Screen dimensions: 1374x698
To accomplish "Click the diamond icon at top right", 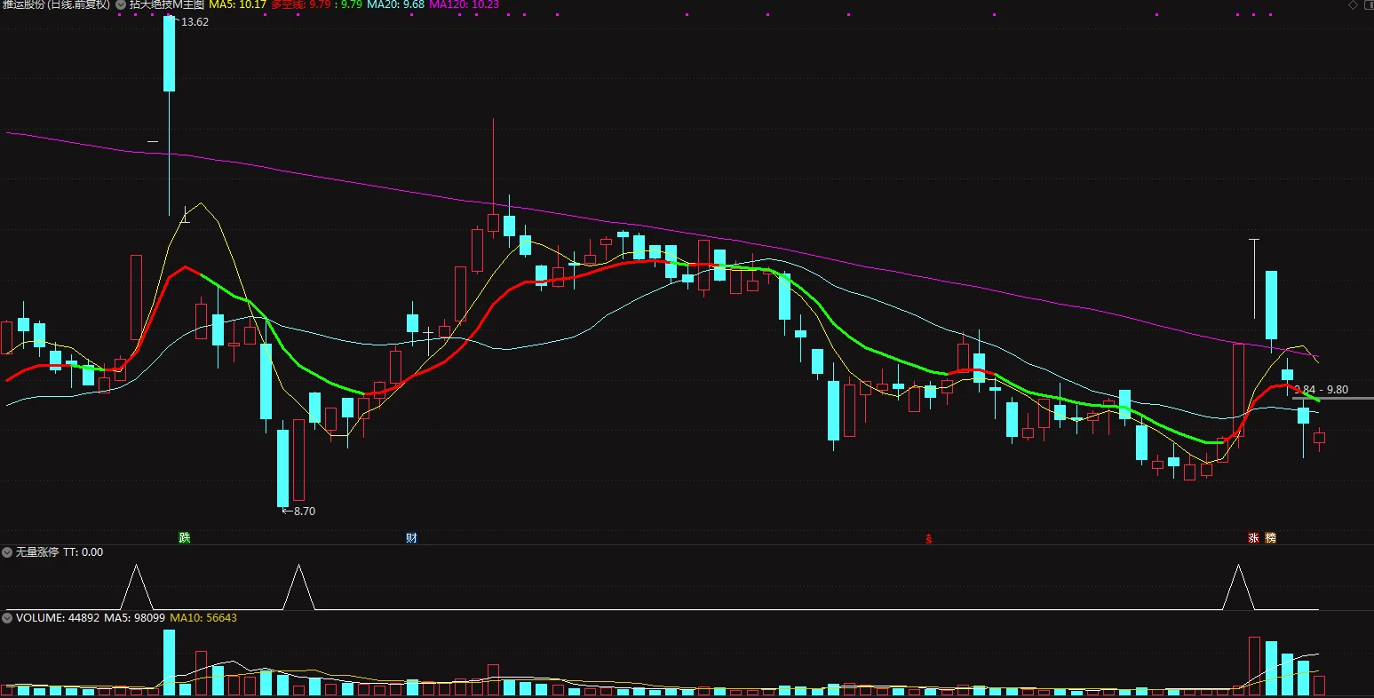I will 1353,4.
